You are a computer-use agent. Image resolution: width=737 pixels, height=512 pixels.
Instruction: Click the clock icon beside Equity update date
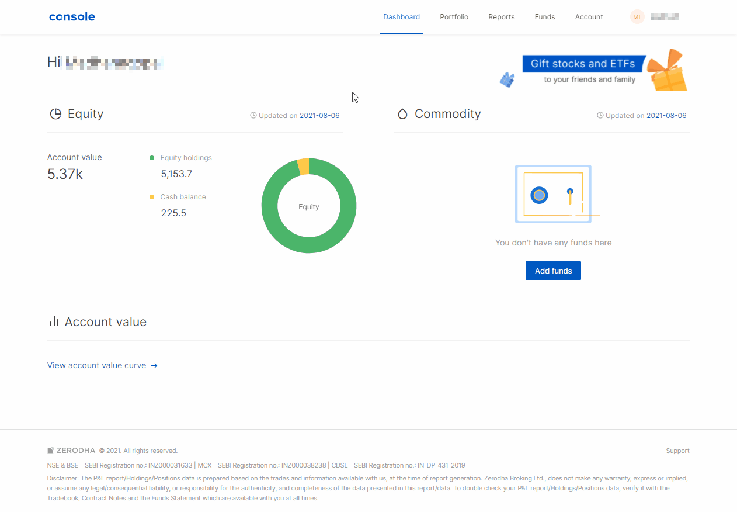pyautogui.click(x=253, y=116)
